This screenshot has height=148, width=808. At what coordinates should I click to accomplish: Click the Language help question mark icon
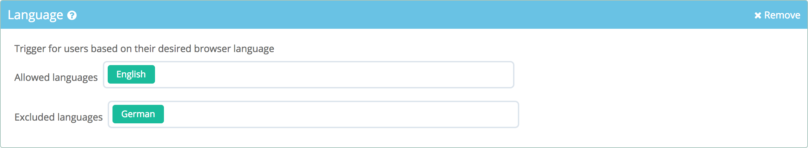[72, 15]
